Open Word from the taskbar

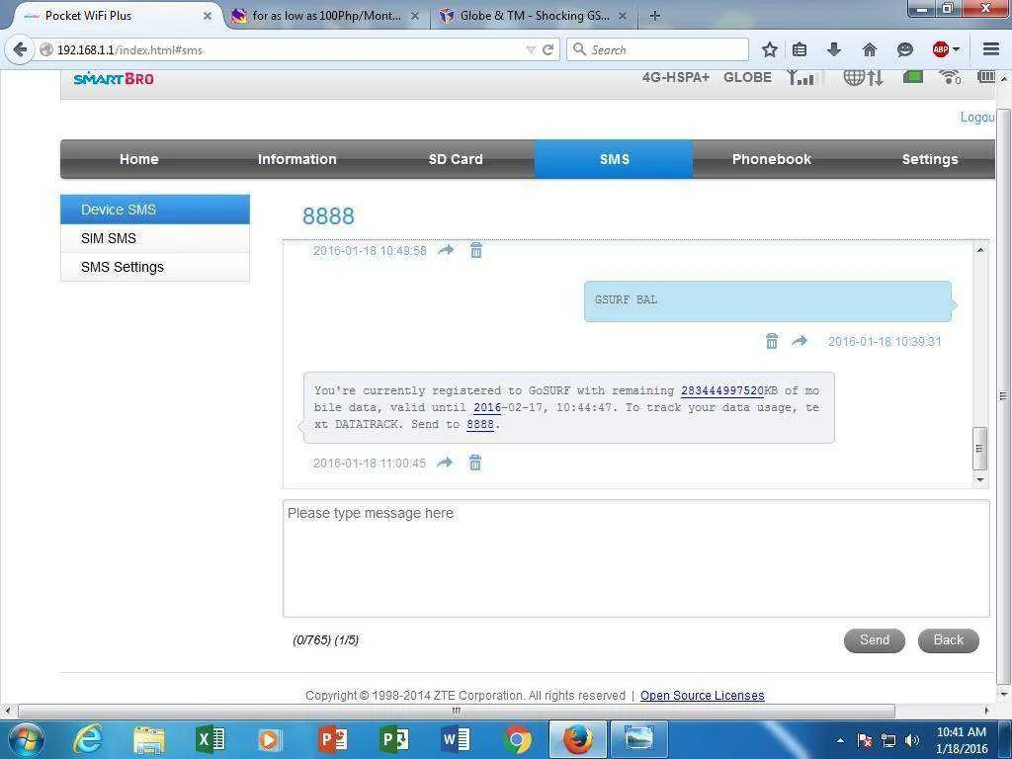(x=456, y=739)
